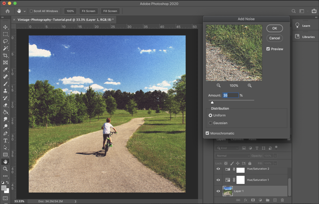Screen dimensions: 319x204
Task: Uncheck the Monochromatic checkbox
Action: (x=207, y=133)
